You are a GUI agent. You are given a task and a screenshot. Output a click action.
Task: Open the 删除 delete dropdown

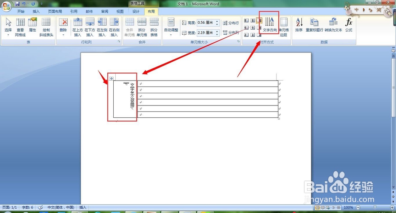click(x=63, y=27)
